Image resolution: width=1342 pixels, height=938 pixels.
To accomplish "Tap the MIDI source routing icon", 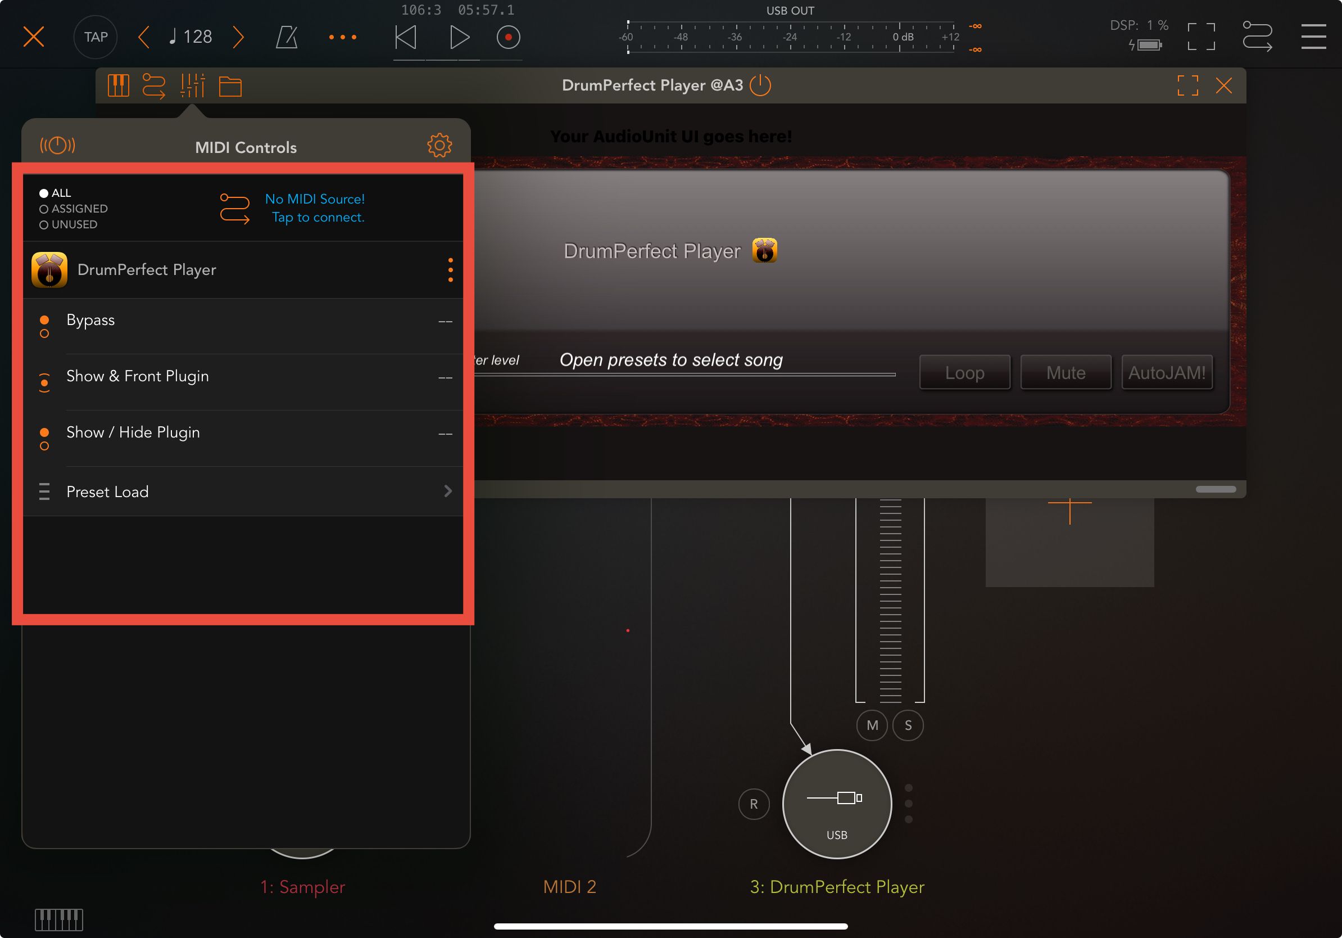I will pos(234,209).
